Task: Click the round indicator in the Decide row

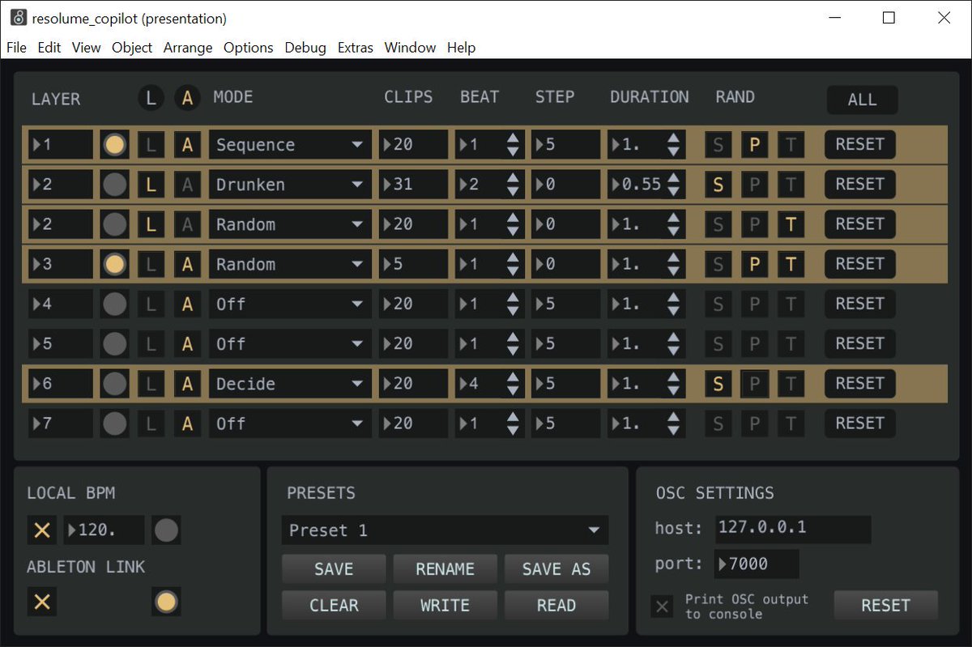Action: (x=115, y=384)
